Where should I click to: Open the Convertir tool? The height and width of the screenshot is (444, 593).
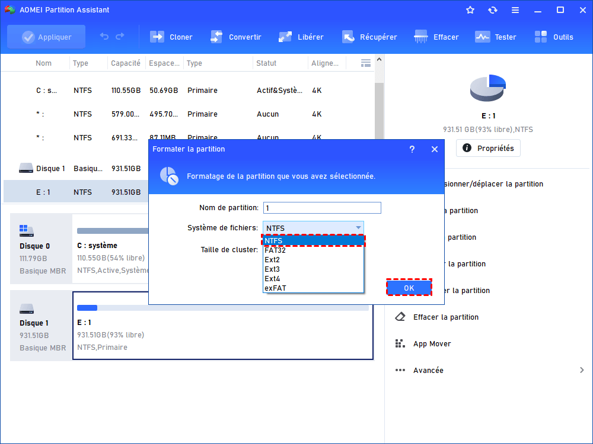pos(235,37)
